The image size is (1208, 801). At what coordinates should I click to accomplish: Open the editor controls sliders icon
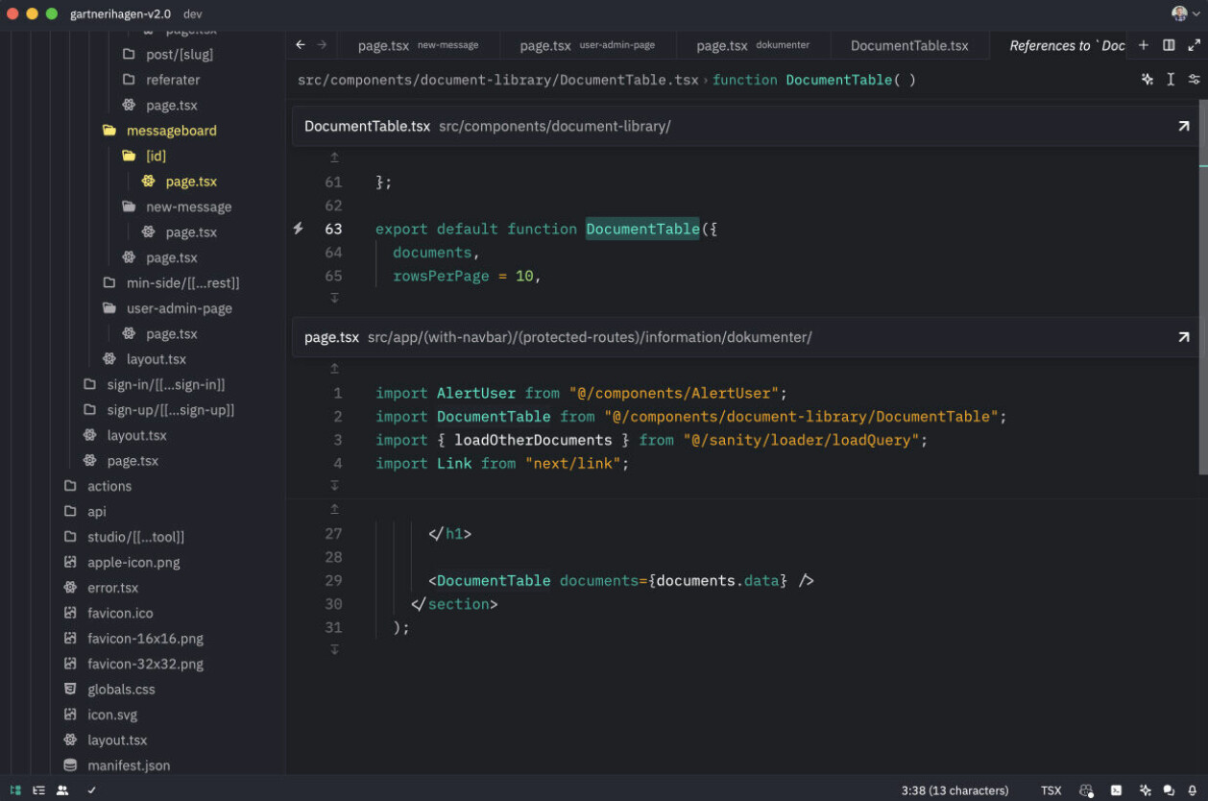1194,79
